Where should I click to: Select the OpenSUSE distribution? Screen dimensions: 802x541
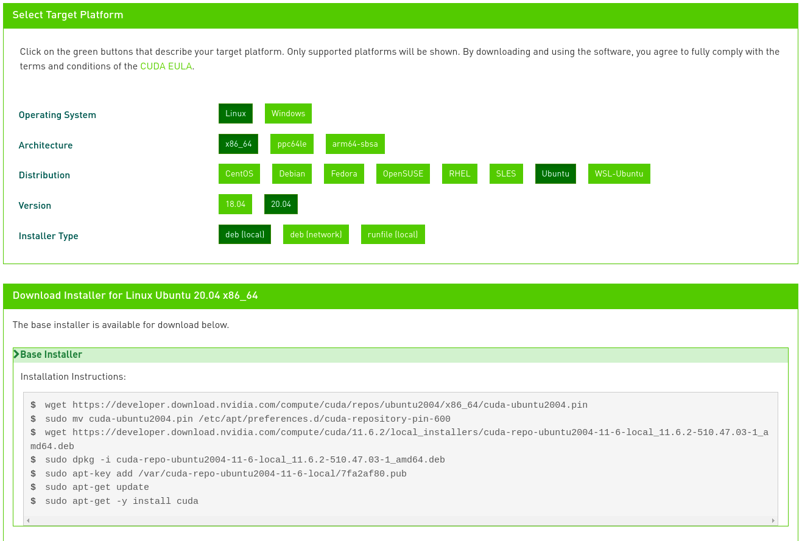403,173
